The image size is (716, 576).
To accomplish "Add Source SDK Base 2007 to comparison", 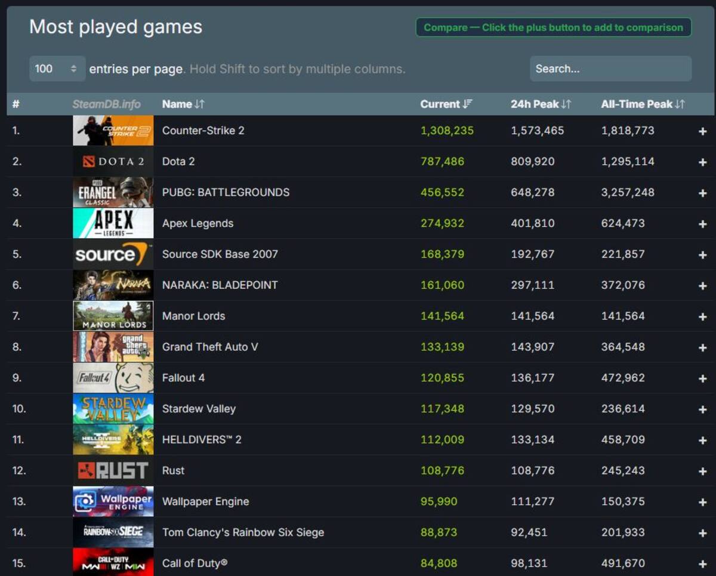I will pos(702,255).
